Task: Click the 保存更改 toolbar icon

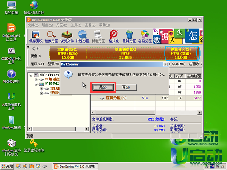Action: coord(36,36)
